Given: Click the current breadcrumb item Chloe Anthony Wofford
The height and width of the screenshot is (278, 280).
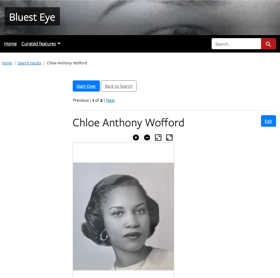Looking at the screenshot, I should pos(67,63).
